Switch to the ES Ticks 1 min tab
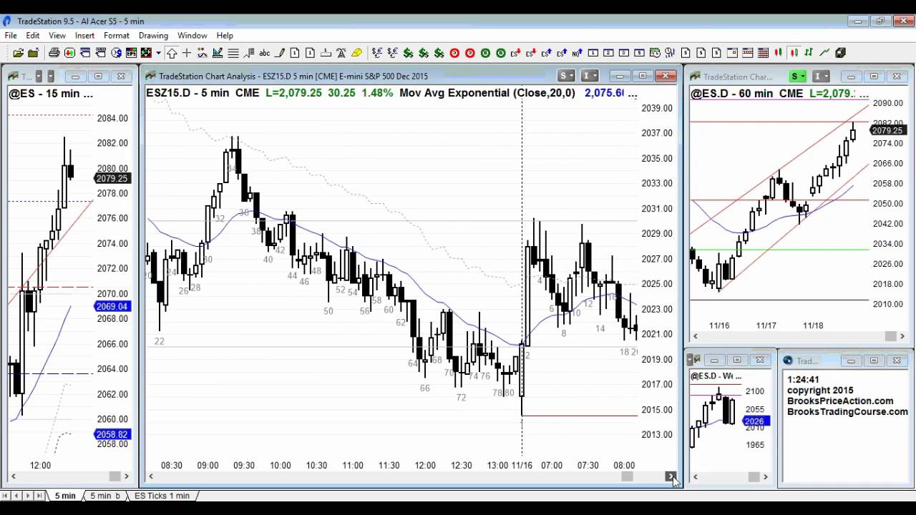The image size is (916, 515). (162, 496)
